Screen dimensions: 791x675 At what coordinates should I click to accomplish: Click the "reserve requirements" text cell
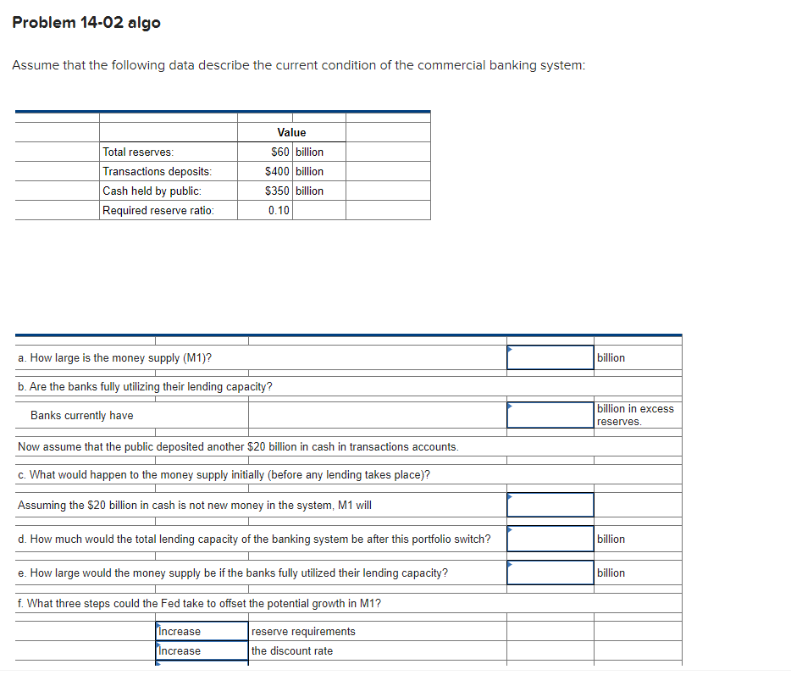pos(302,630)
